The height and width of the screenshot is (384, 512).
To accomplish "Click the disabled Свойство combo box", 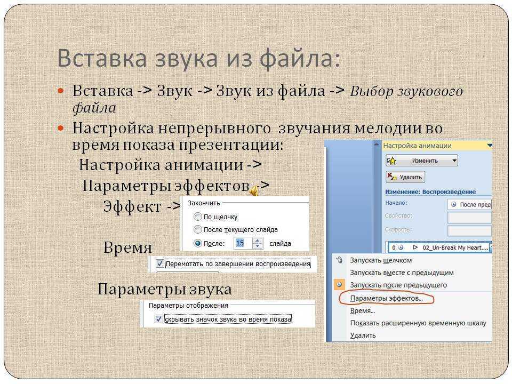I will [469, 218].
